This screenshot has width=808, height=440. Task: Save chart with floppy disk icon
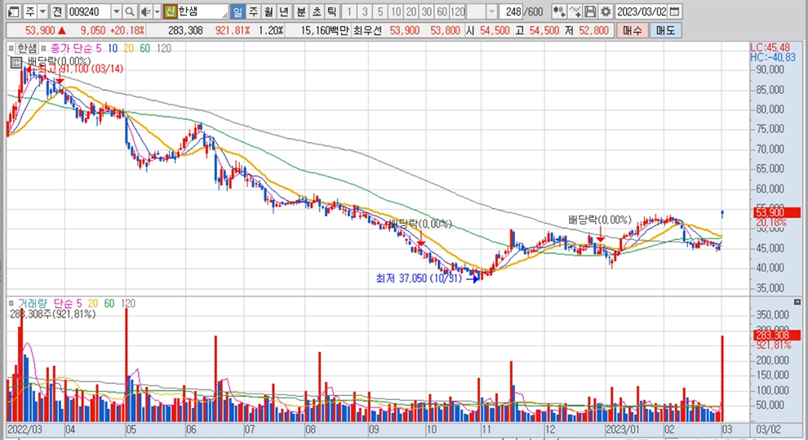(x=590, y=11)
